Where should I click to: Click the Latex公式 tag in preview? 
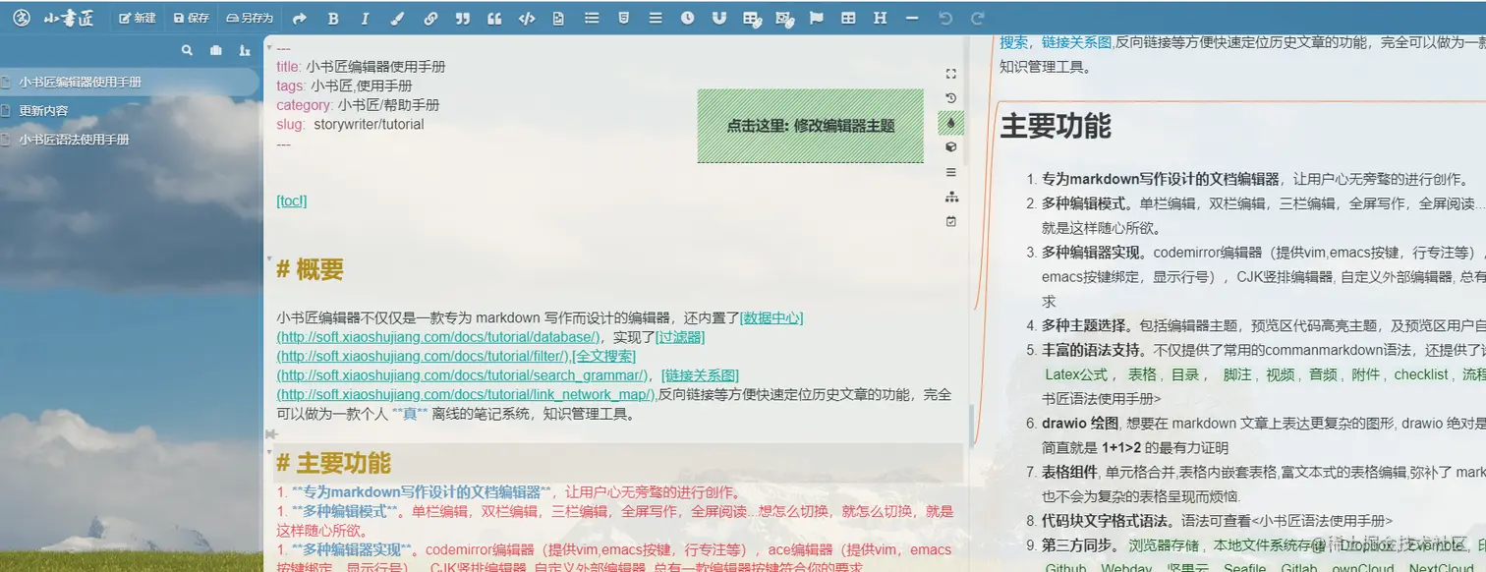point(1077,374)
